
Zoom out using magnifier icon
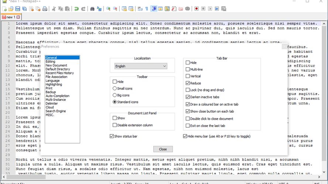click(115, 9)
